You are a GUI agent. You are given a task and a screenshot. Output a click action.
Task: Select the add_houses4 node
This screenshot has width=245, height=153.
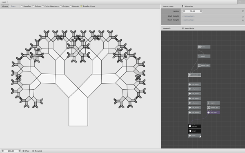click(x=194, y=103)
